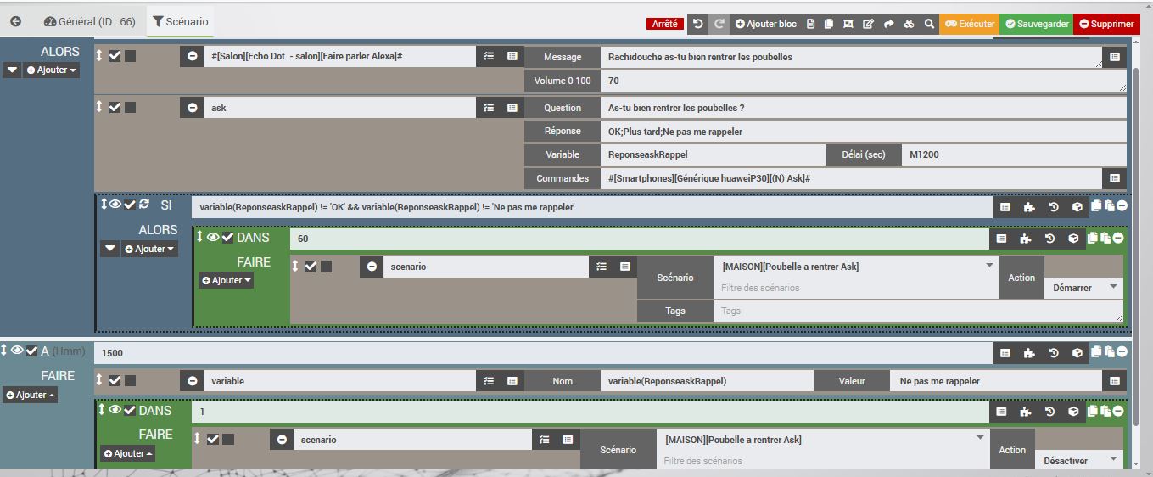Screen dimensions: 1153x477
Task: Open the Démarrer action dropdown
Action: 1083,288
